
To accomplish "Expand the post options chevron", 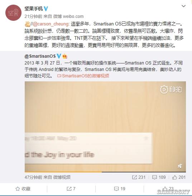I will [x=183, y=6].
